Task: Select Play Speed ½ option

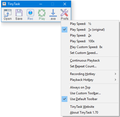Action: (x=90, y=24)
